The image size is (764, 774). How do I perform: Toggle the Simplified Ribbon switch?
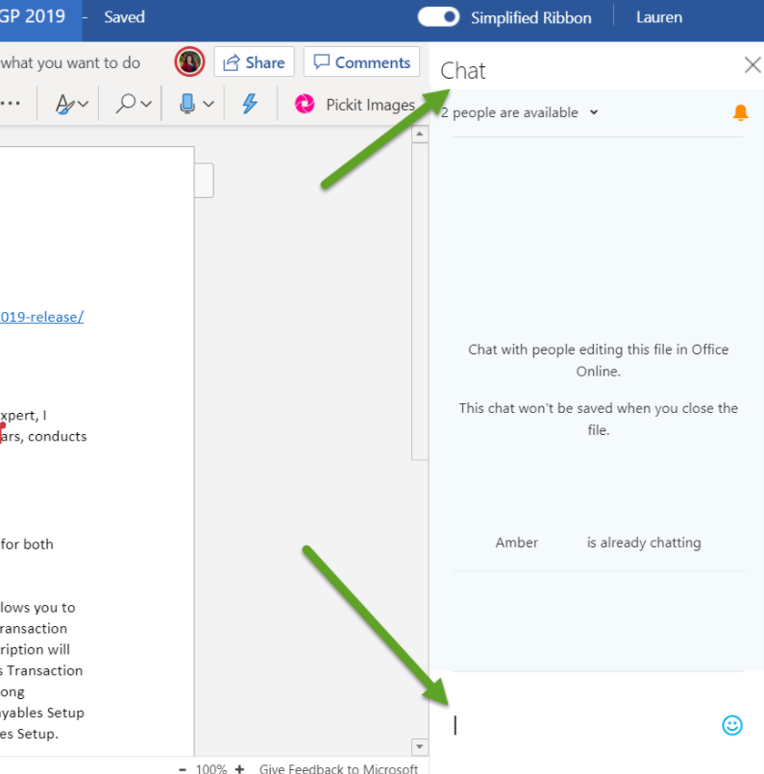tap(438, 16)
